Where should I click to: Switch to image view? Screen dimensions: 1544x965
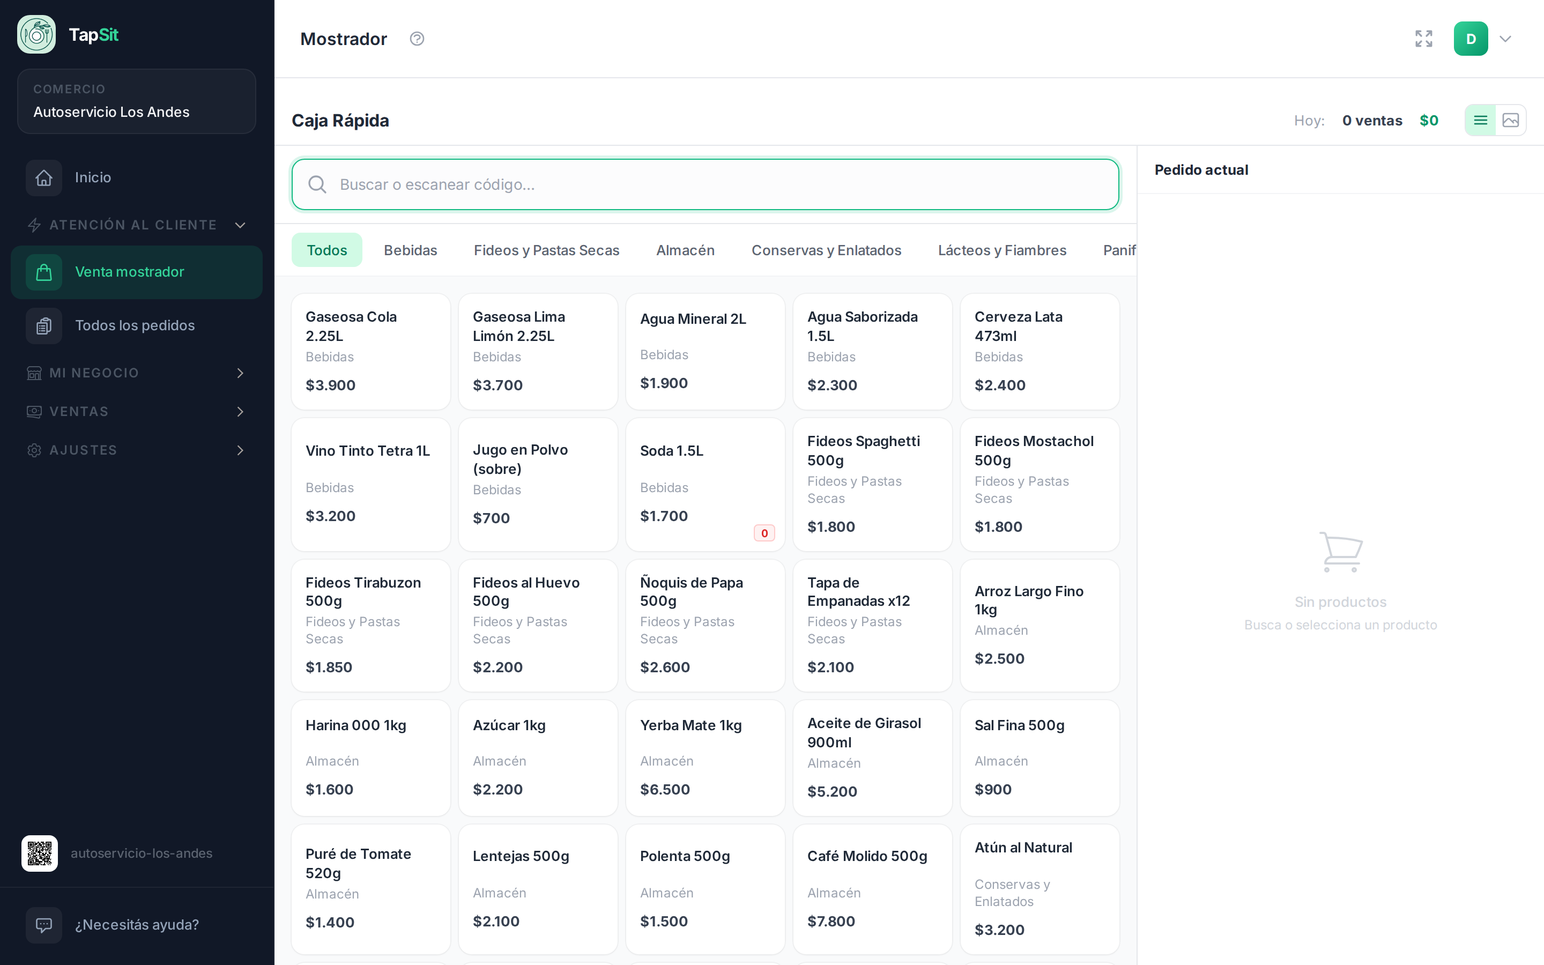tap(1510, 121)
